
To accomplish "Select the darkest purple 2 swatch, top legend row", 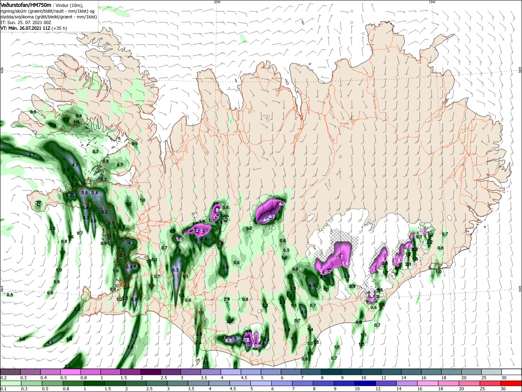I will 150,372.
